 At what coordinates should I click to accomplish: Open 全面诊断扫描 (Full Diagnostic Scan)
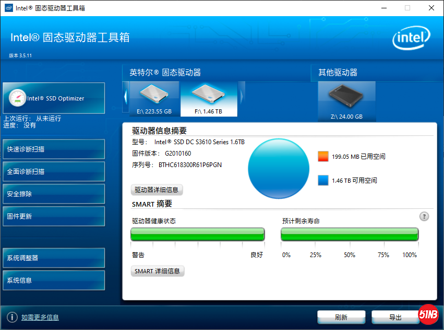tap(54, 171)
